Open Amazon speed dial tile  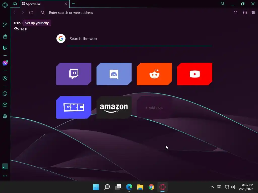click(x=114, y=107)
